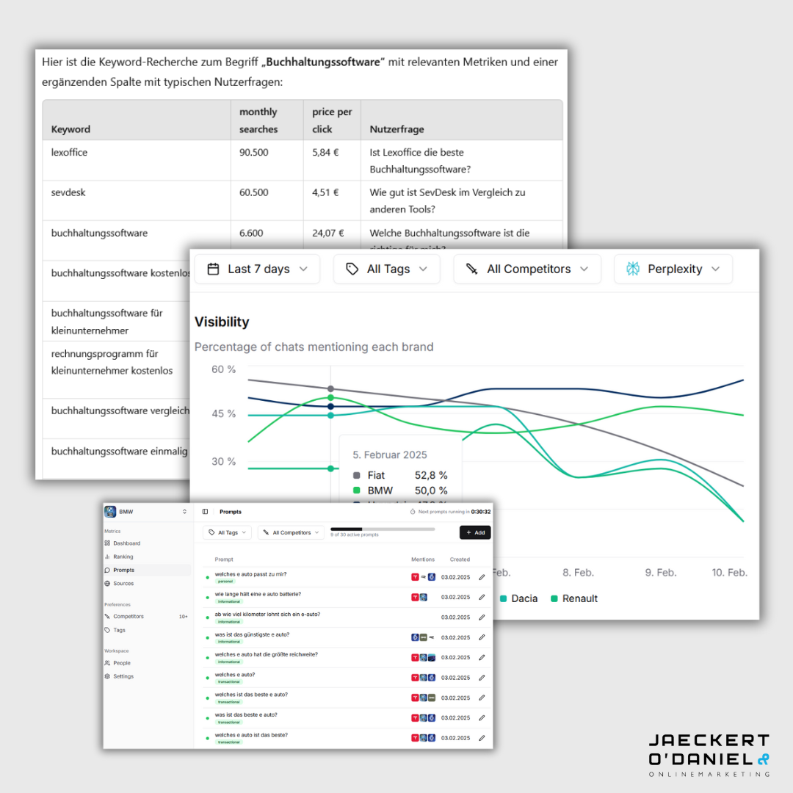This screenshot has width=793, height=793.
Task: Click the "24,07 €" price per click cell
Action: click(327, 233)
